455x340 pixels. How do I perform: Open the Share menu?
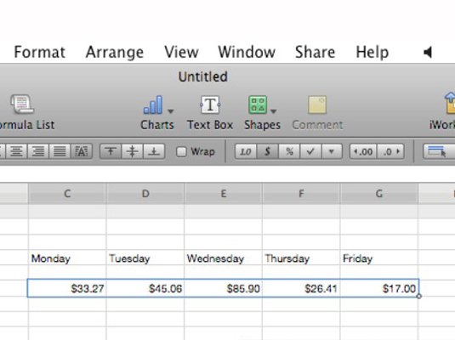[x=316, y=52]
